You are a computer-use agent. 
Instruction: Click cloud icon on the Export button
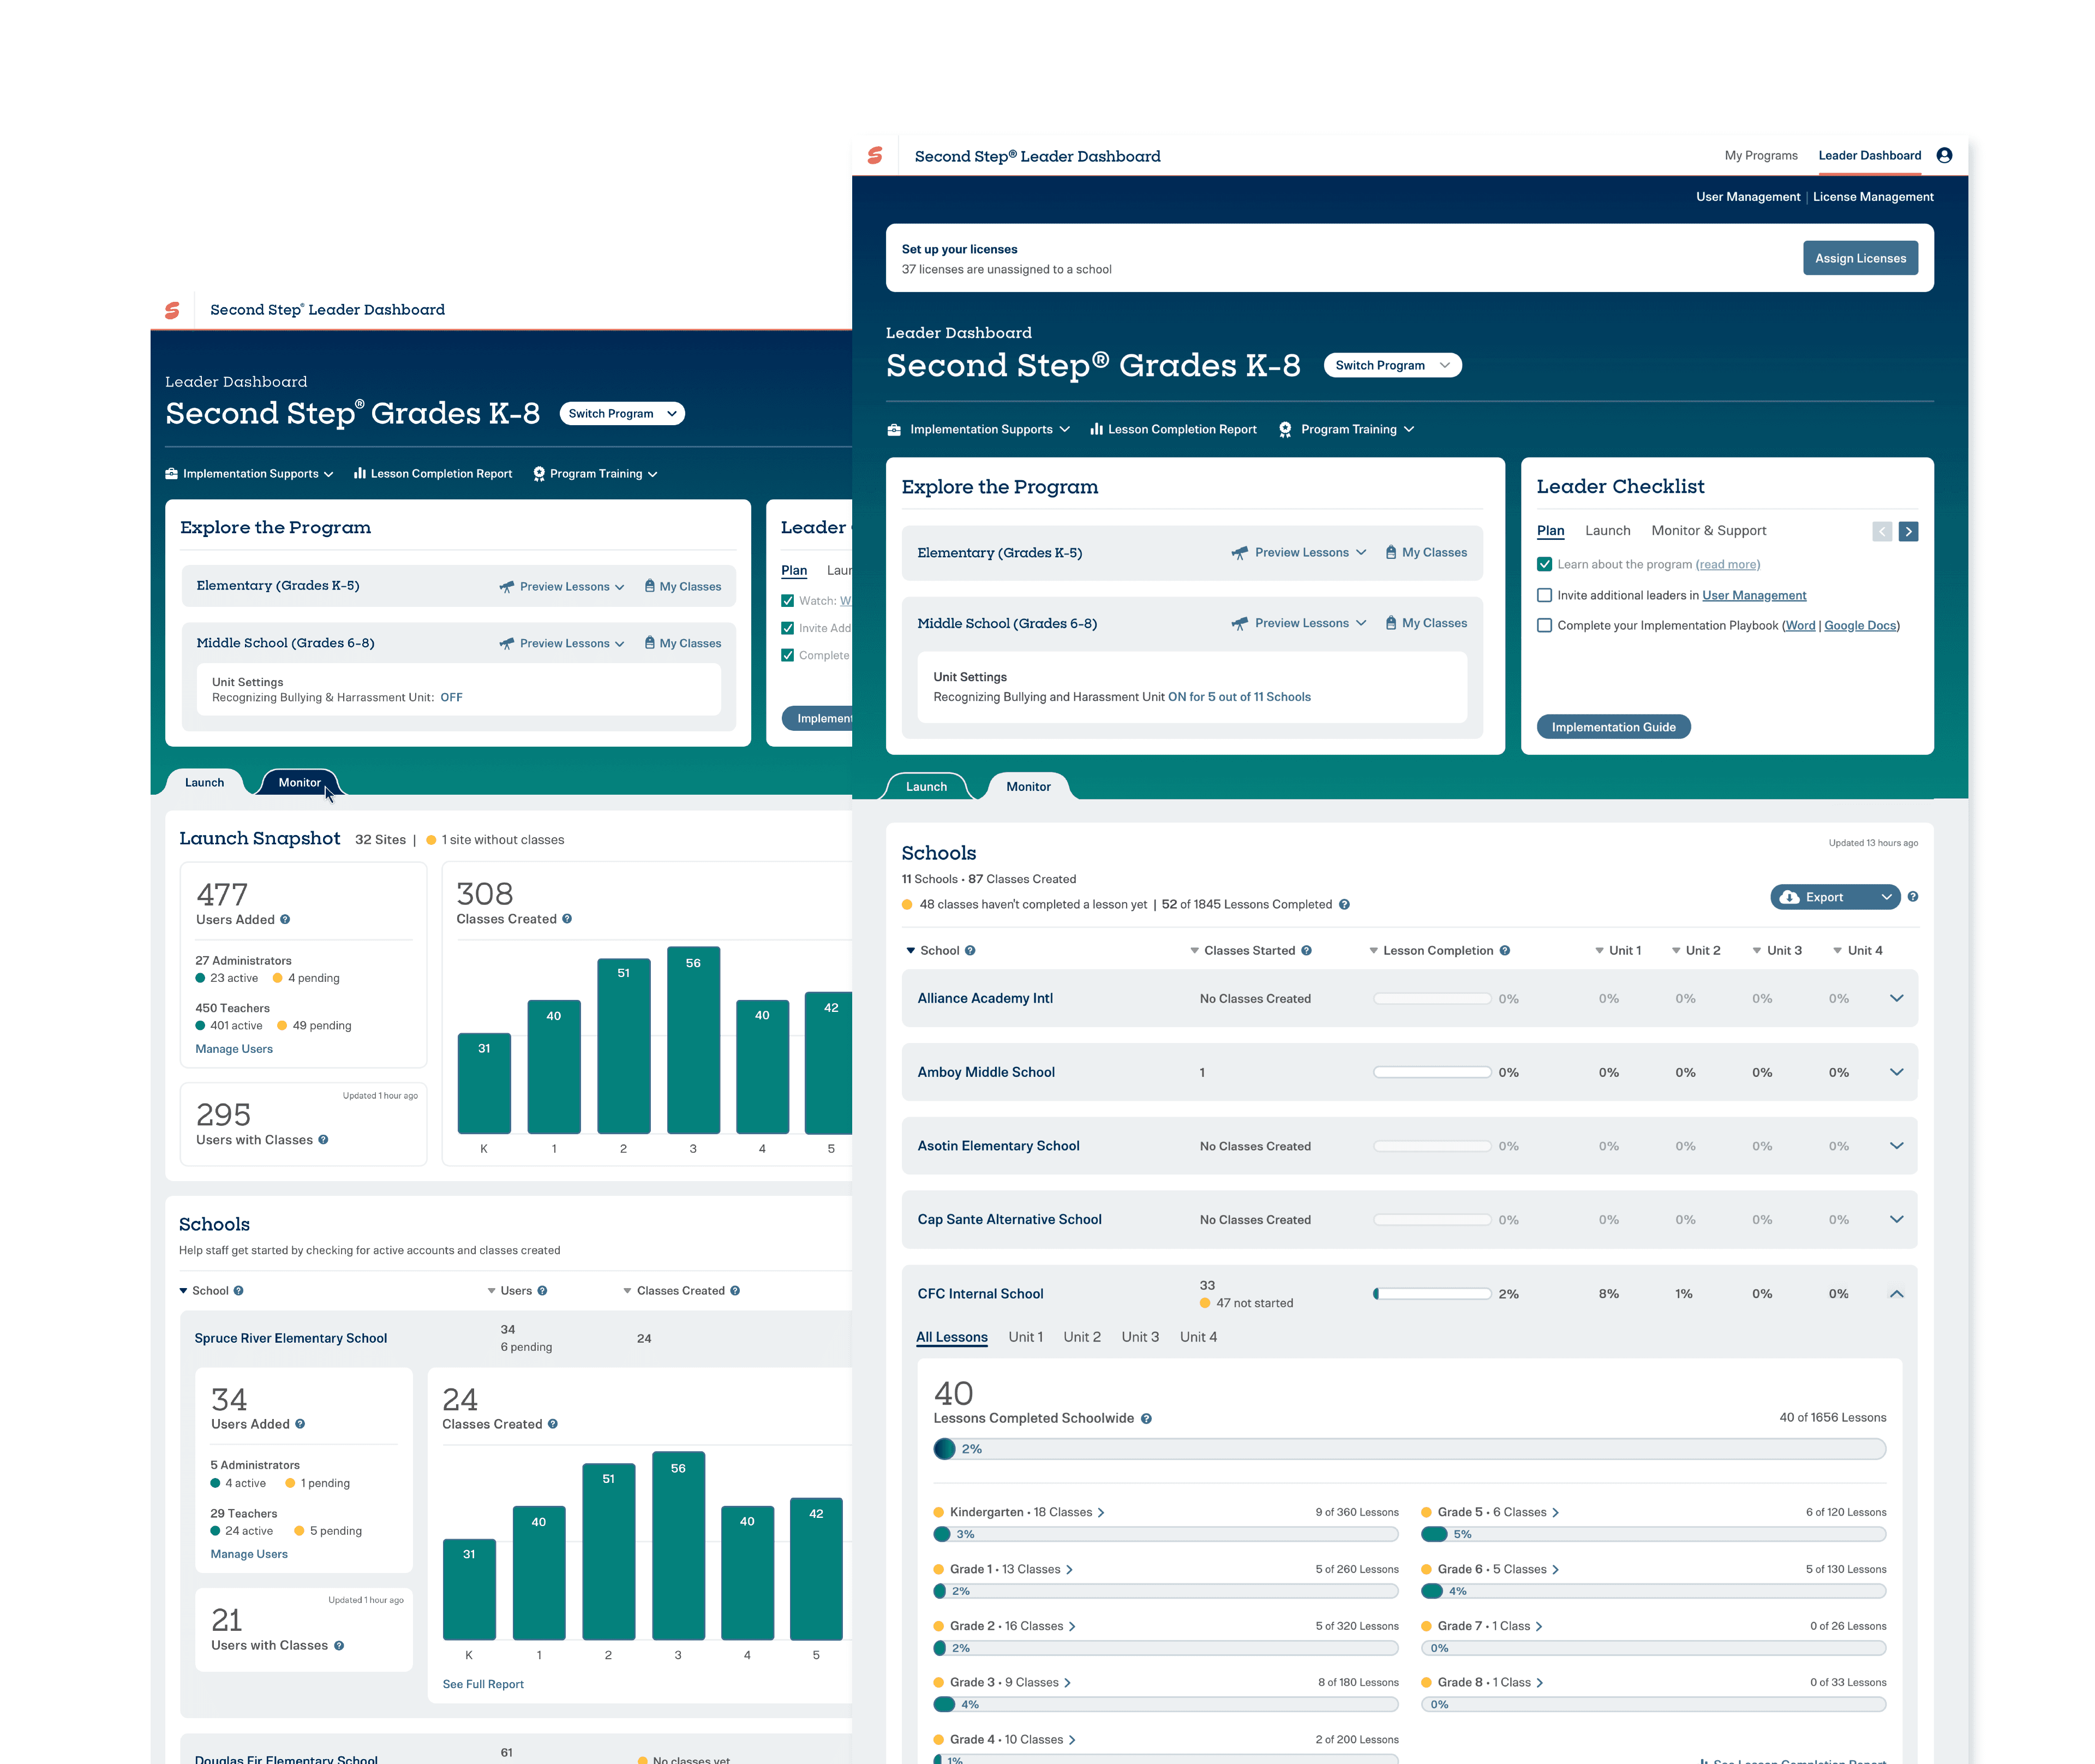[x=1789, y=897]
